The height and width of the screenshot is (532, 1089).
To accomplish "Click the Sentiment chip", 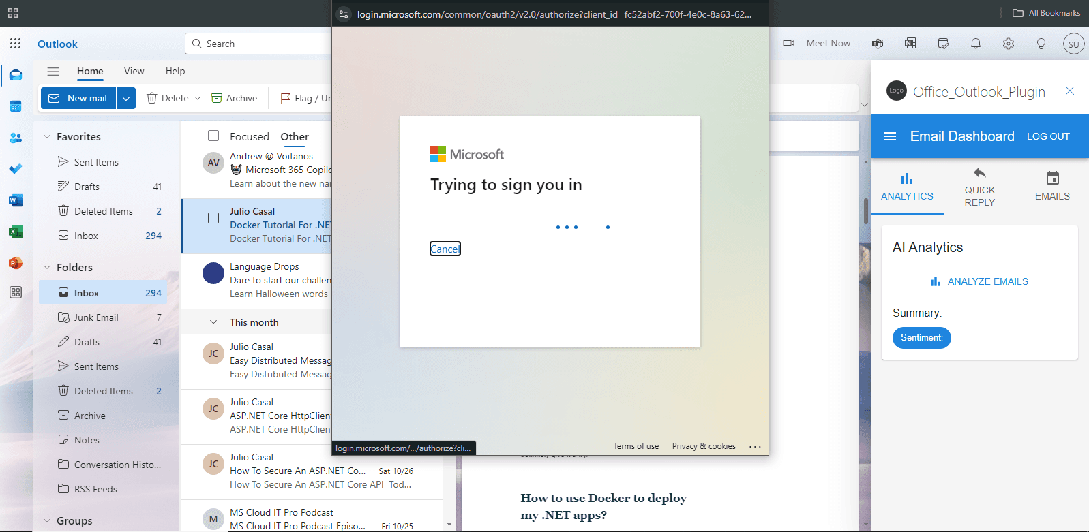I will click(x=921, y=338).
